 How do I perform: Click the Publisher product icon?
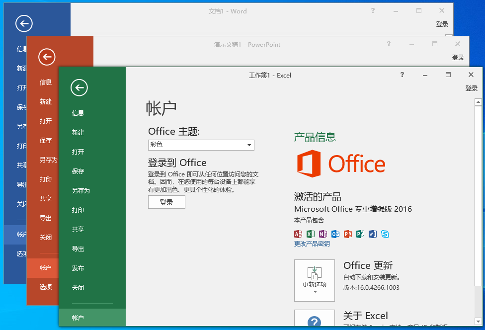coord(360,234)
